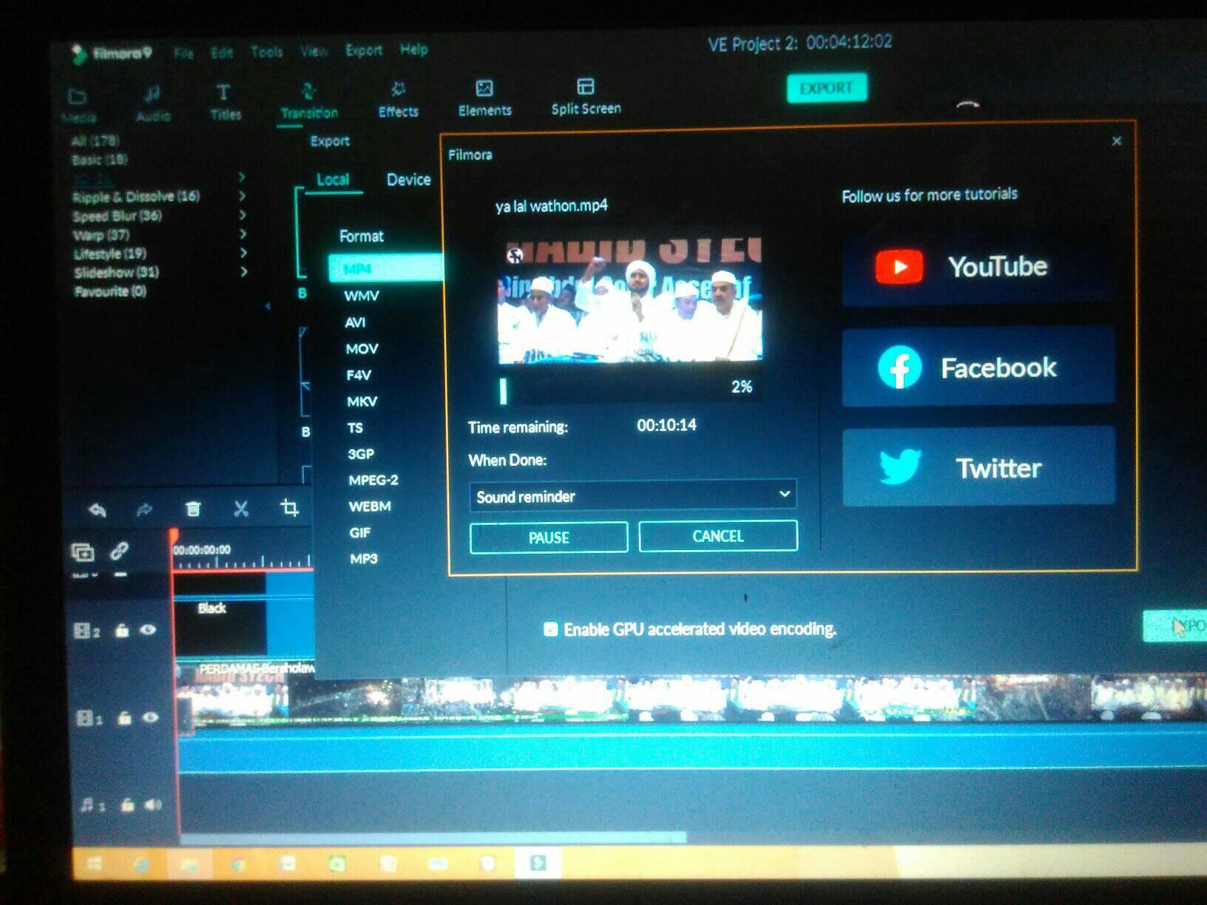Select the crop tool icon
Image resolution: width=1207 pixels, height=905 pixels.
pyautogui.click(x=289, y=507)
